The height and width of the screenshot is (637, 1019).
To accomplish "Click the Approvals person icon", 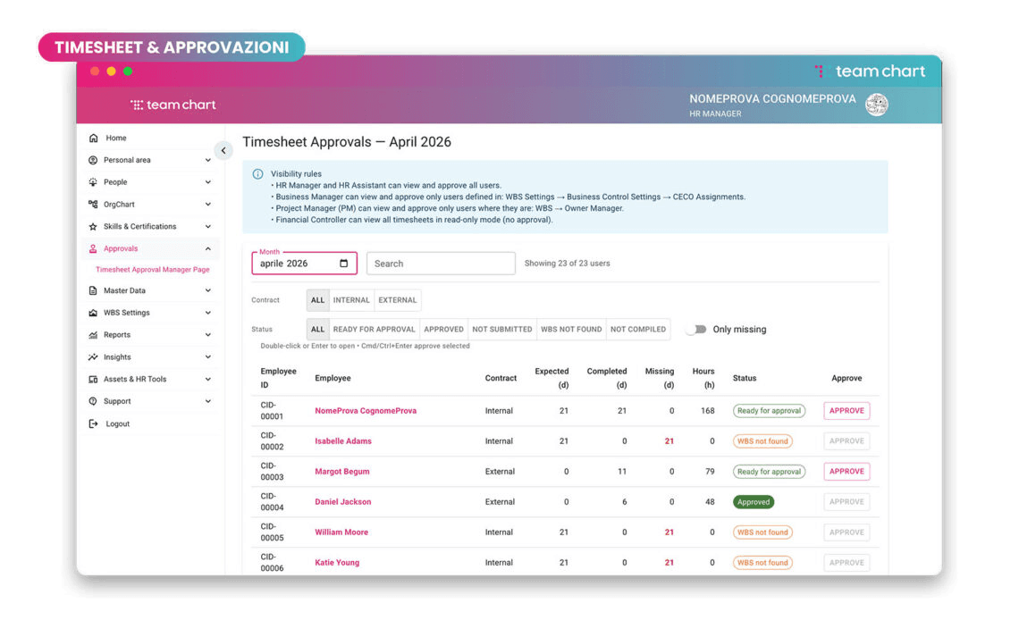I will pos(93,248).
